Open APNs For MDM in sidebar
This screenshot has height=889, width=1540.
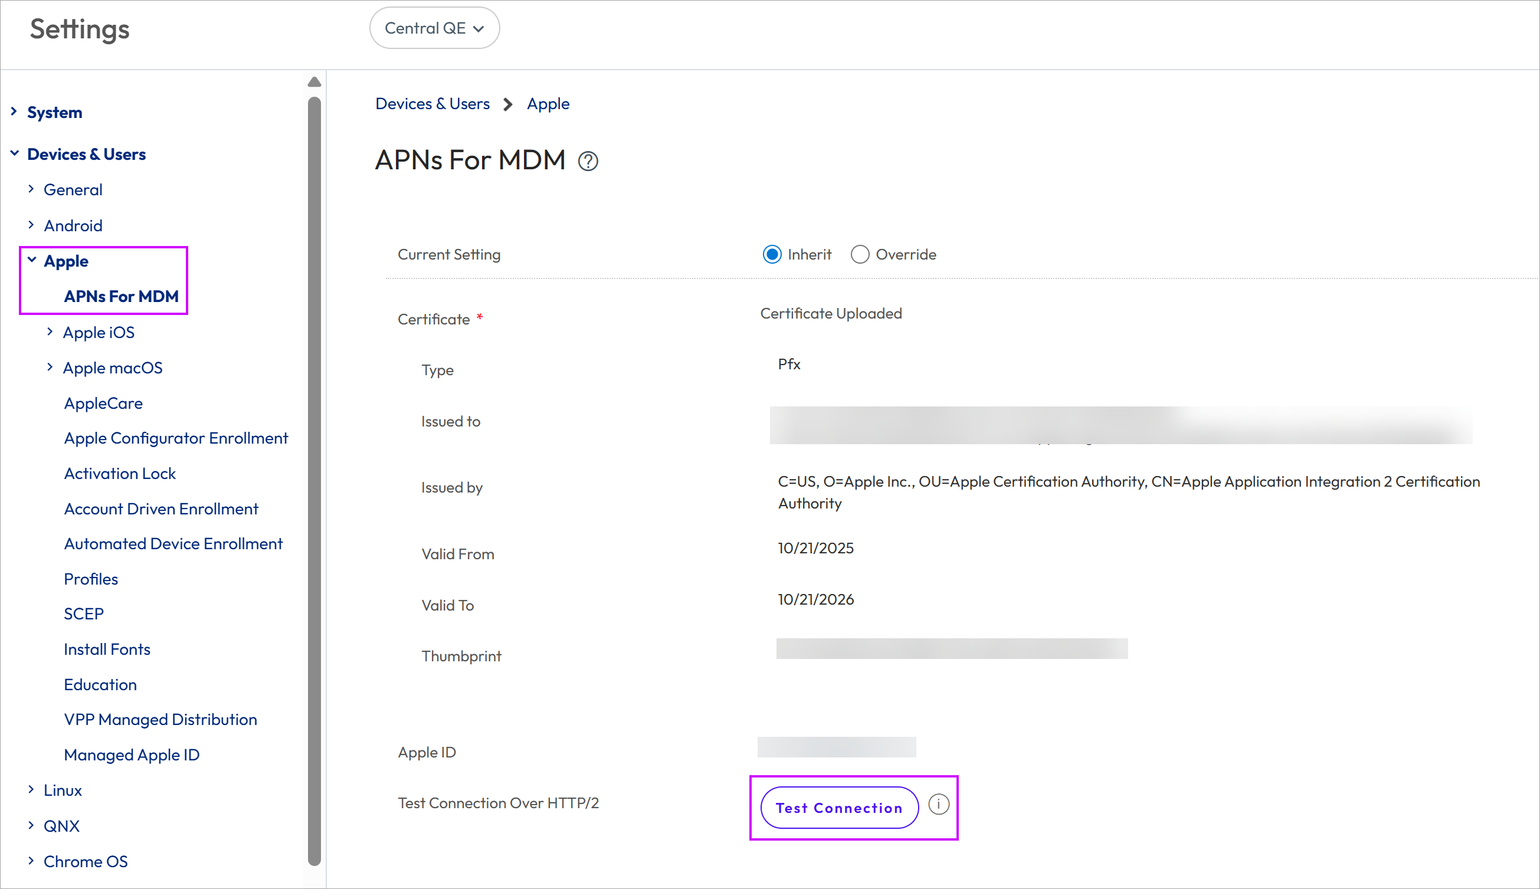pos(122,296)
